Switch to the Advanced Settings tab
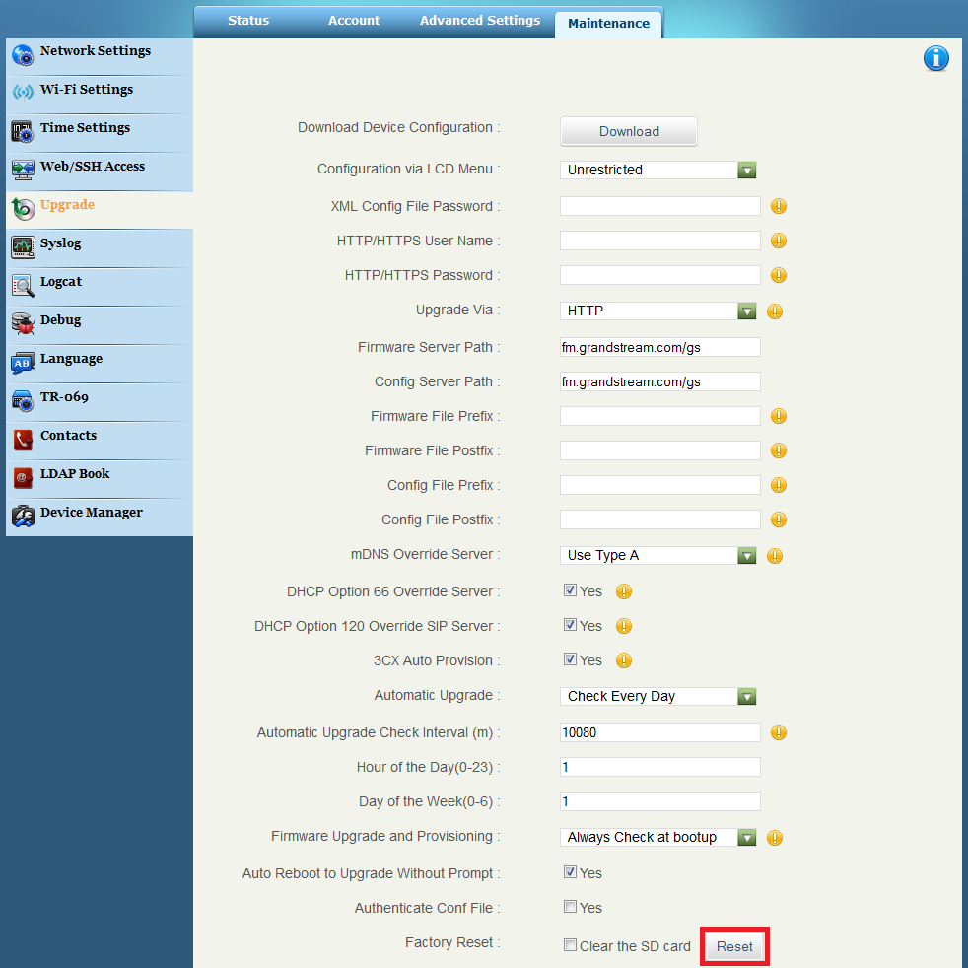968x968 pixels. tap(479, 21)
